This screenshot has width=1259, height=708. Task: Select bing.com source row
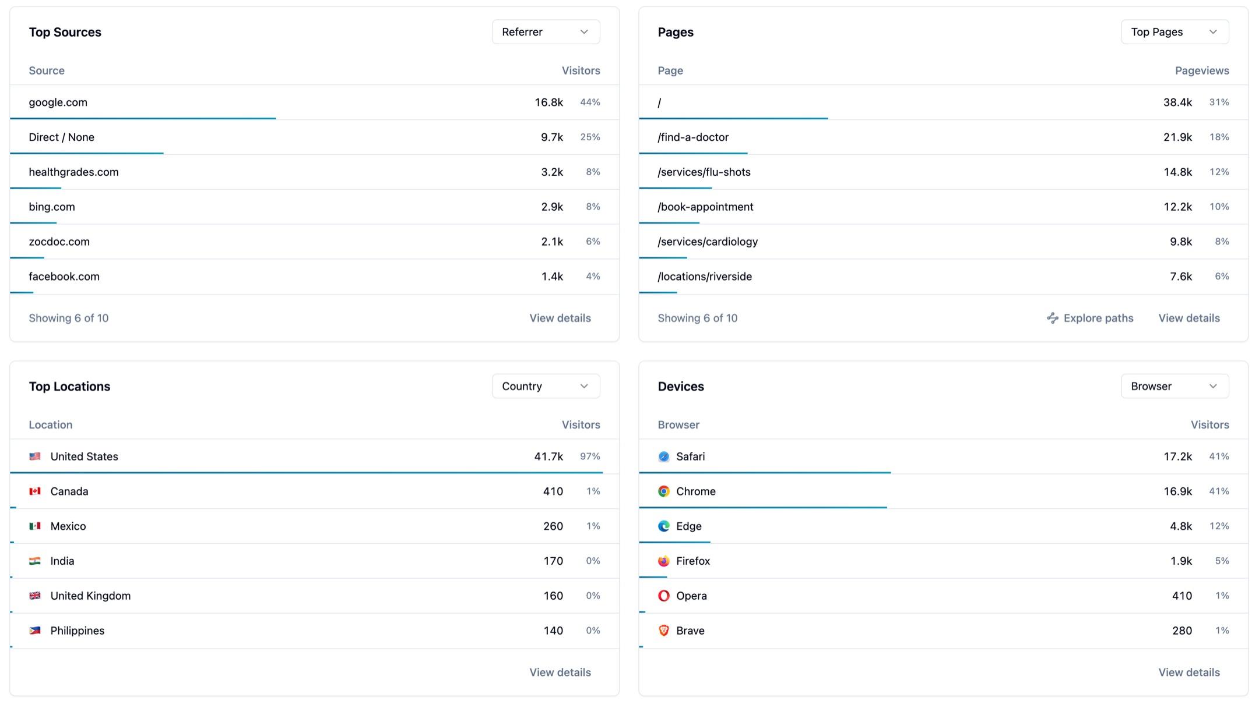314,207
